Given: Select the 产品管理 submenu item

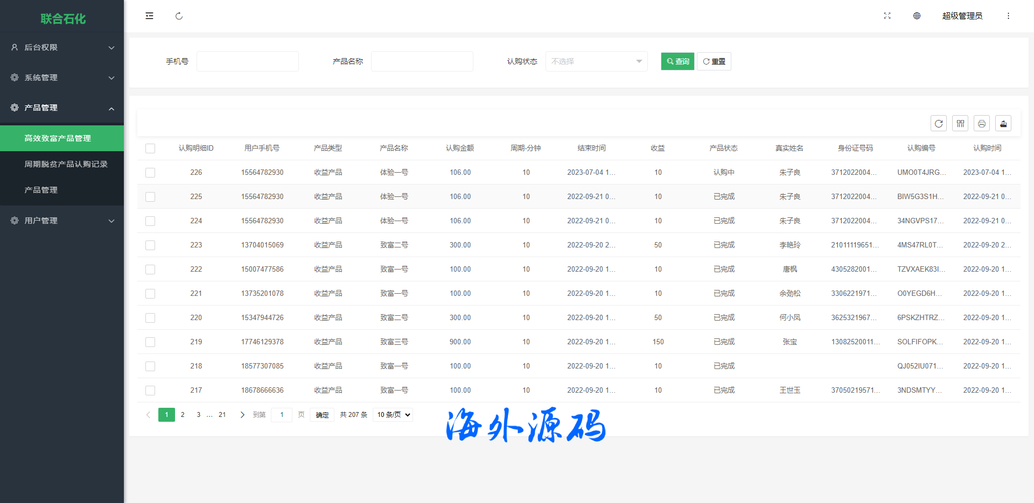Looking at the screenshot, I should click(x=41, y=190).
